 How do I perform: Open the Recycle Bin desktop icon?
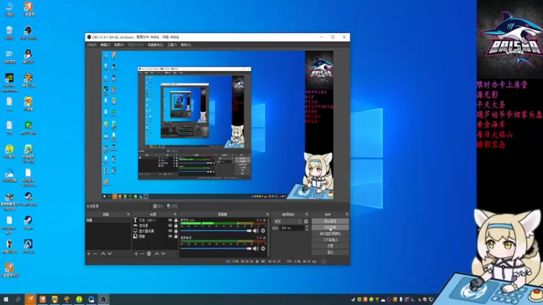tap(10, 33)
